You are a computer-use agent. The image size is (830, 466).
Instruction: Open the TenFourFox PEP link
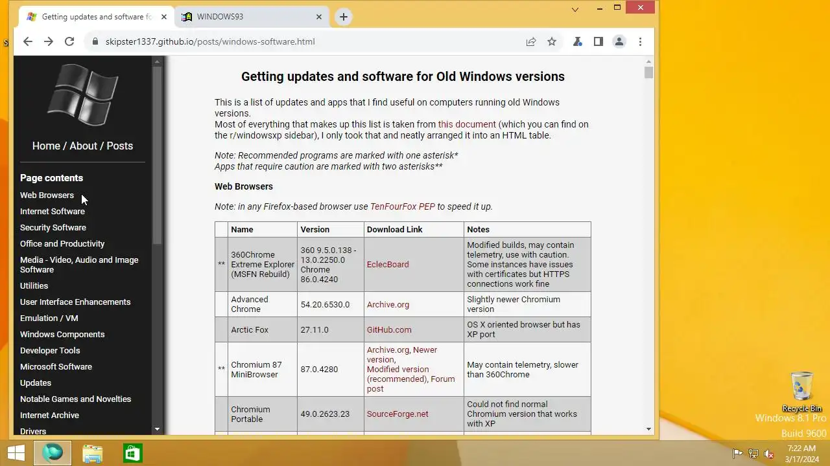(403, 206)
